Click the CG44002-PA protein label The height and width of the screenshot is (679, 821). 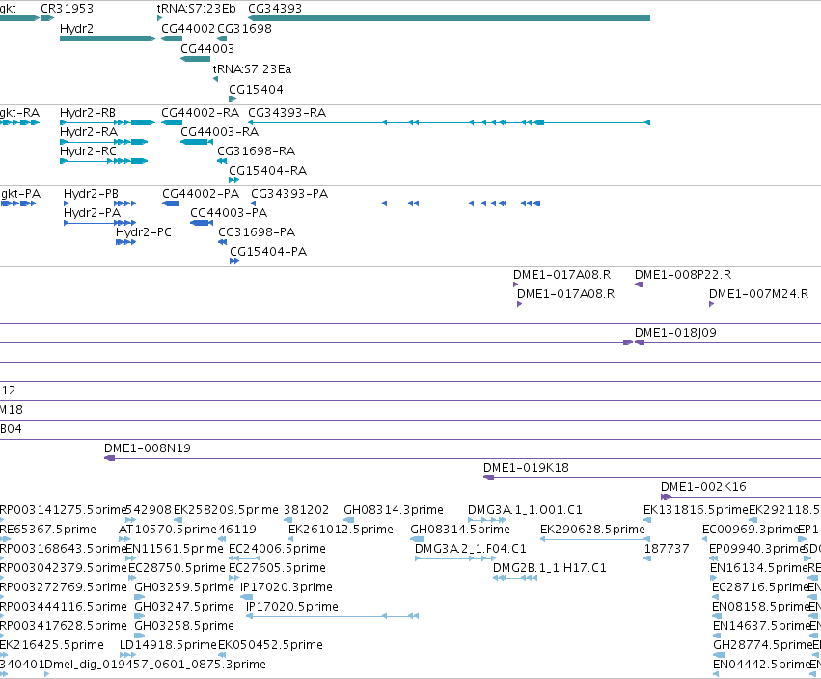coord(201,194)
